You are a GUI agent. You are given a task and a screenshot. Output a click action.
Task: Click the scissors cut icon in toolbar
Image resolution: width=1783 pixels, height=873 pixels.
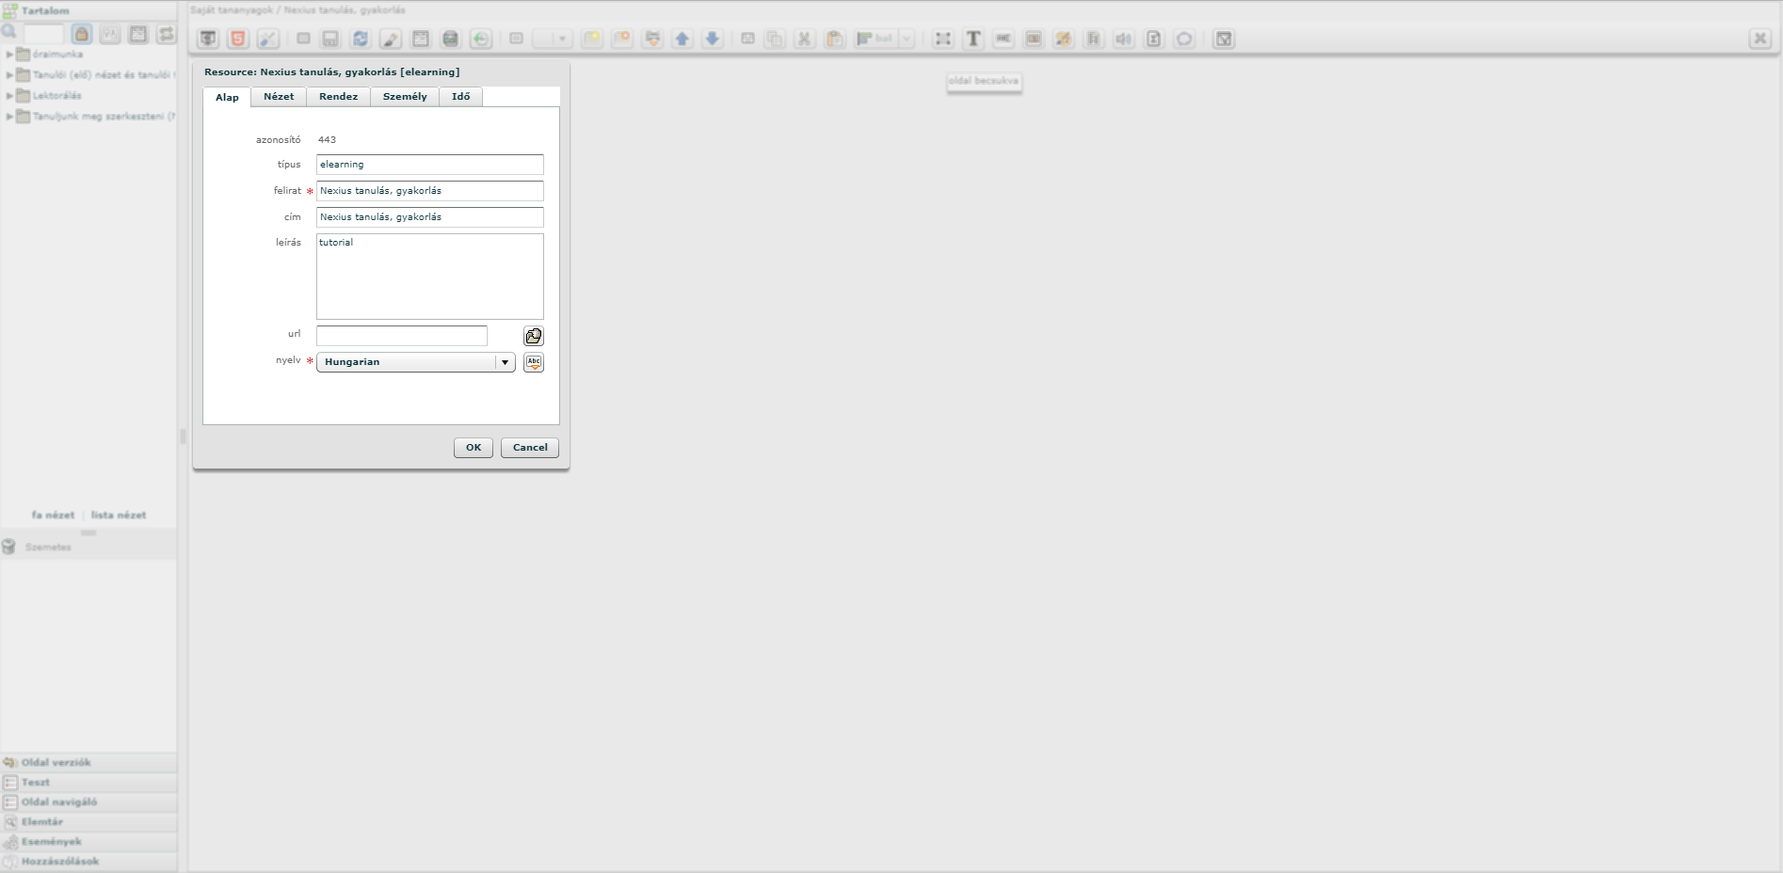(804, 39)
